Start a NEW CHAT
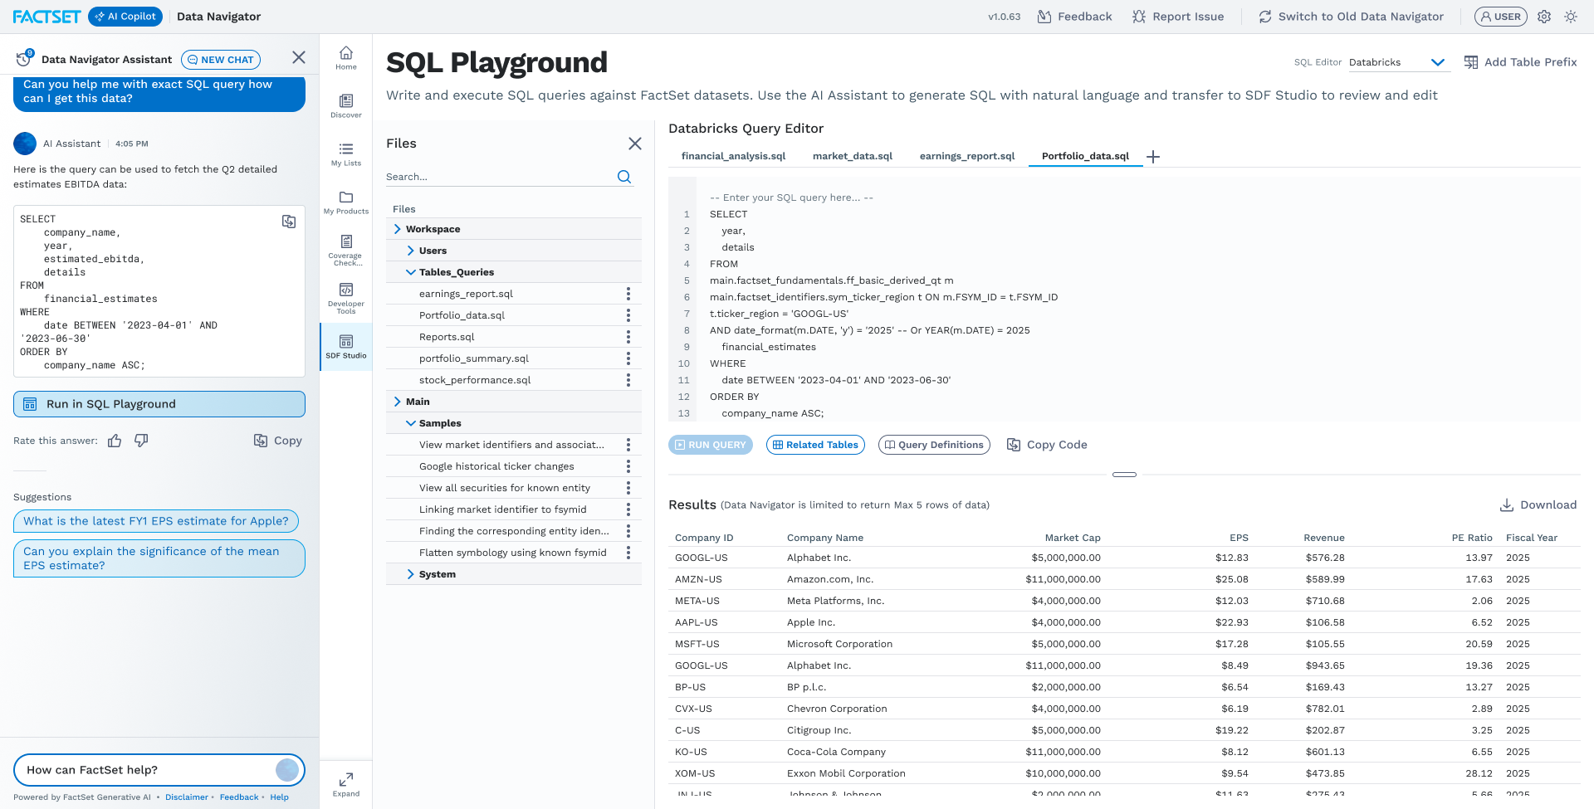Viewport: 1594px width, 809px height. coord(221,60)
